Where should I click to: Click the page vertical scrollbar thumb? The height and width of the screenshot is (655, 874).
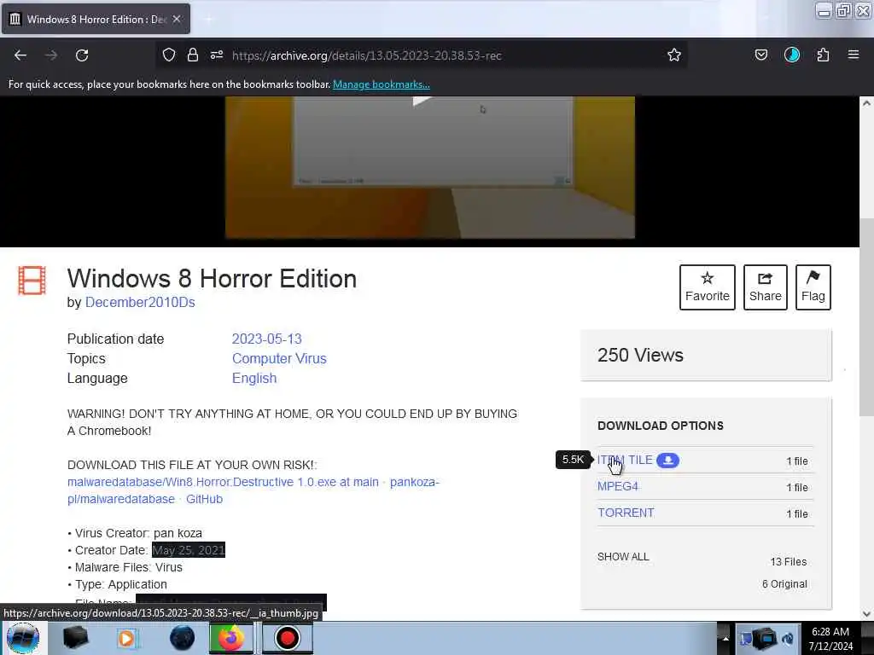(866, 317)
